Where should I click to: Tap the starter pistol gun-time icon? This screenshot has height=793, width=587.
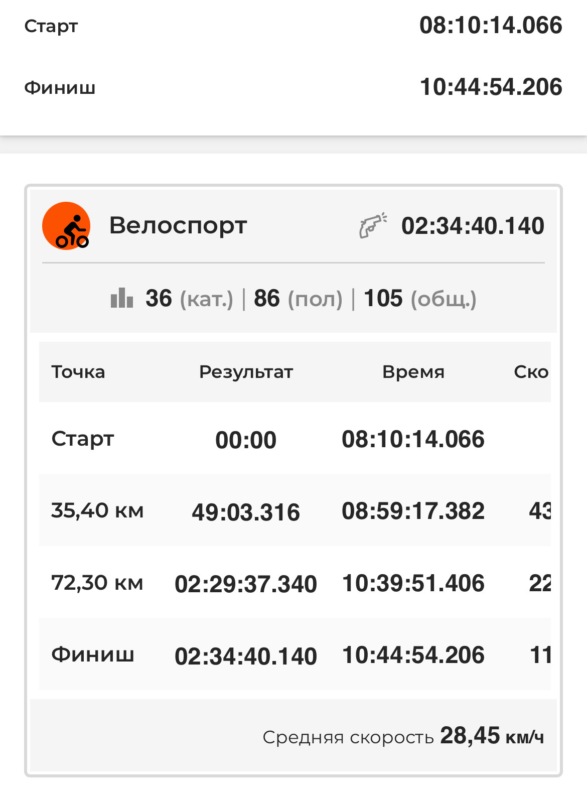tap(373, 225)
